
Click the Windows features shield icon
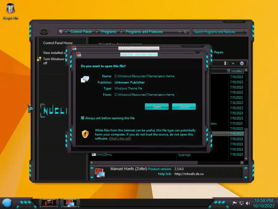pos(39,59)
